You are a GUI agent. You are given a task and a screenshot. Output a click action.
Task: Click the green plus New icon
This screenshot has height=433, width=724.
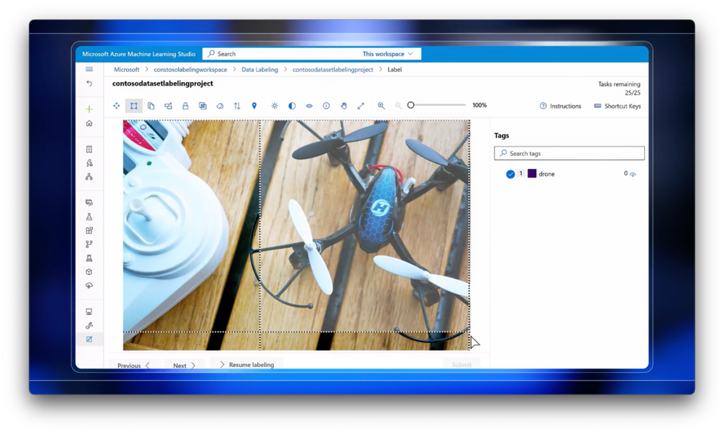(89, 109)
